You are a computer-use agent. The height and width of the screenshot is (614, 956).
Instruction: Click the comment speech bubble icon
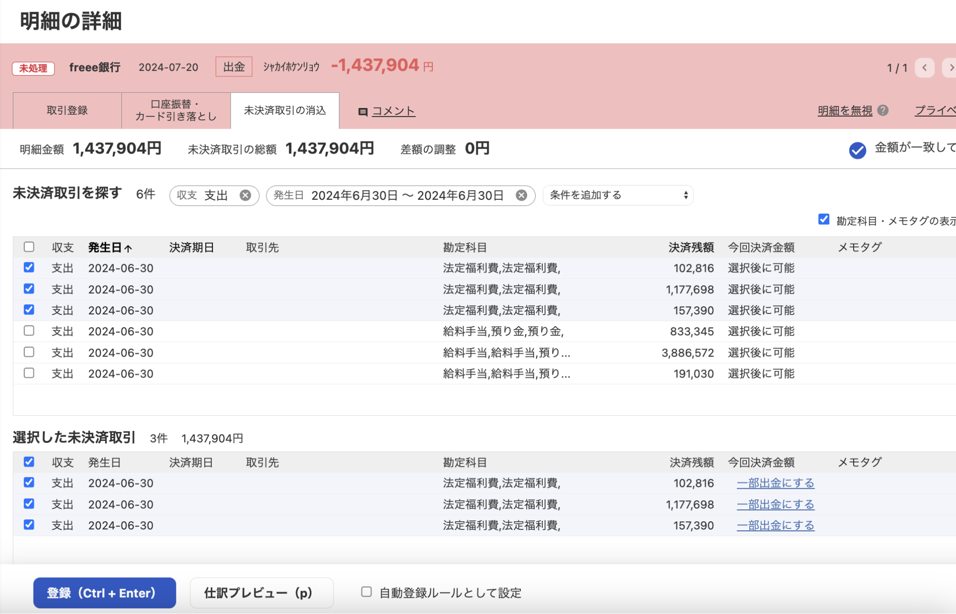click(363, 112)
